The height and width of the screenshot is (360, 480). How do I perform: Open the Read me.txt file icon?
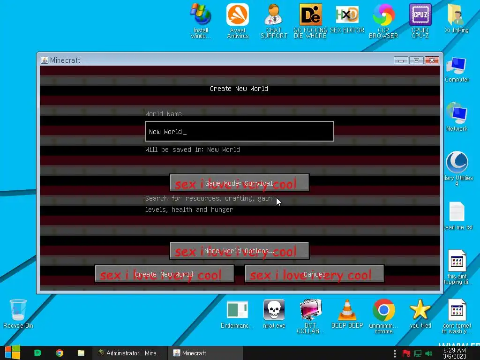pos(457,216)
